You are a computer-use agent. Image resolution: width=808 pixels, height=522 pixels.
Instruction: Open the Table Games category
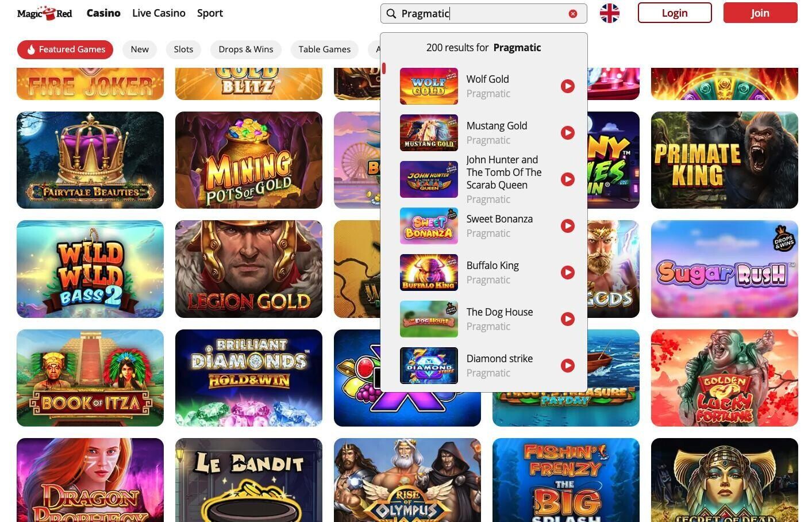tap(325, 49)
